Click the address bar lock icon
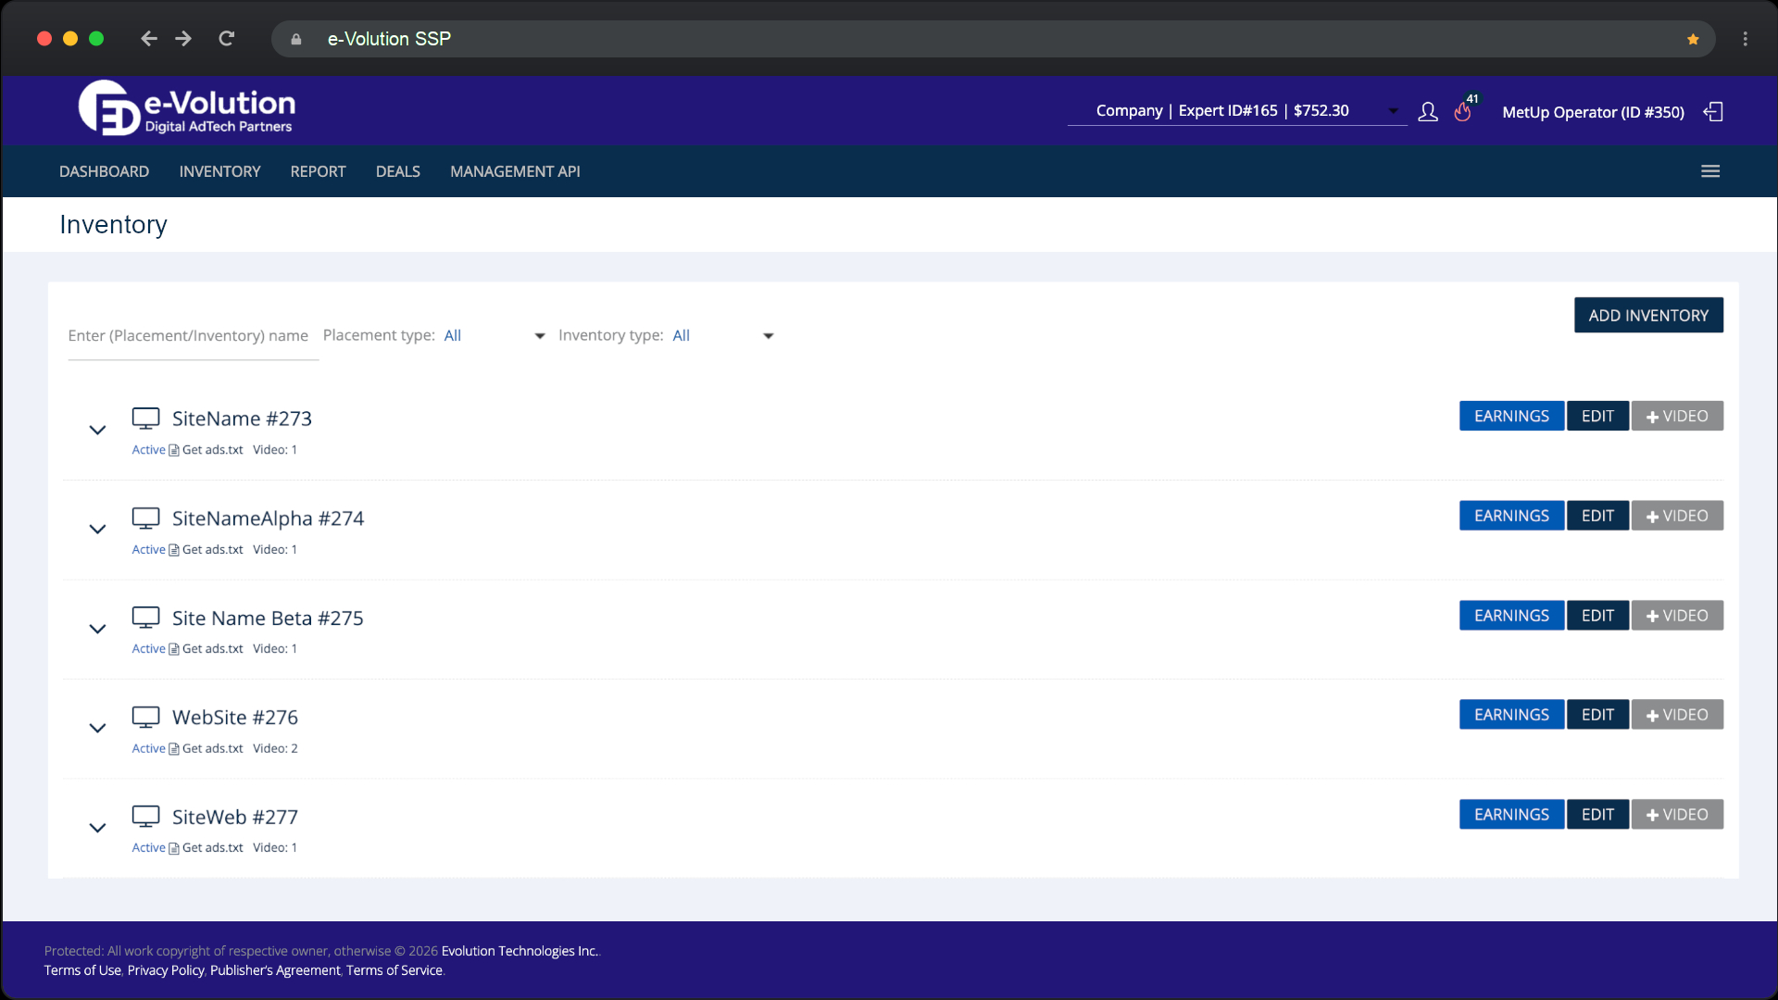The image size is (1778, 1000). (296, 39)
